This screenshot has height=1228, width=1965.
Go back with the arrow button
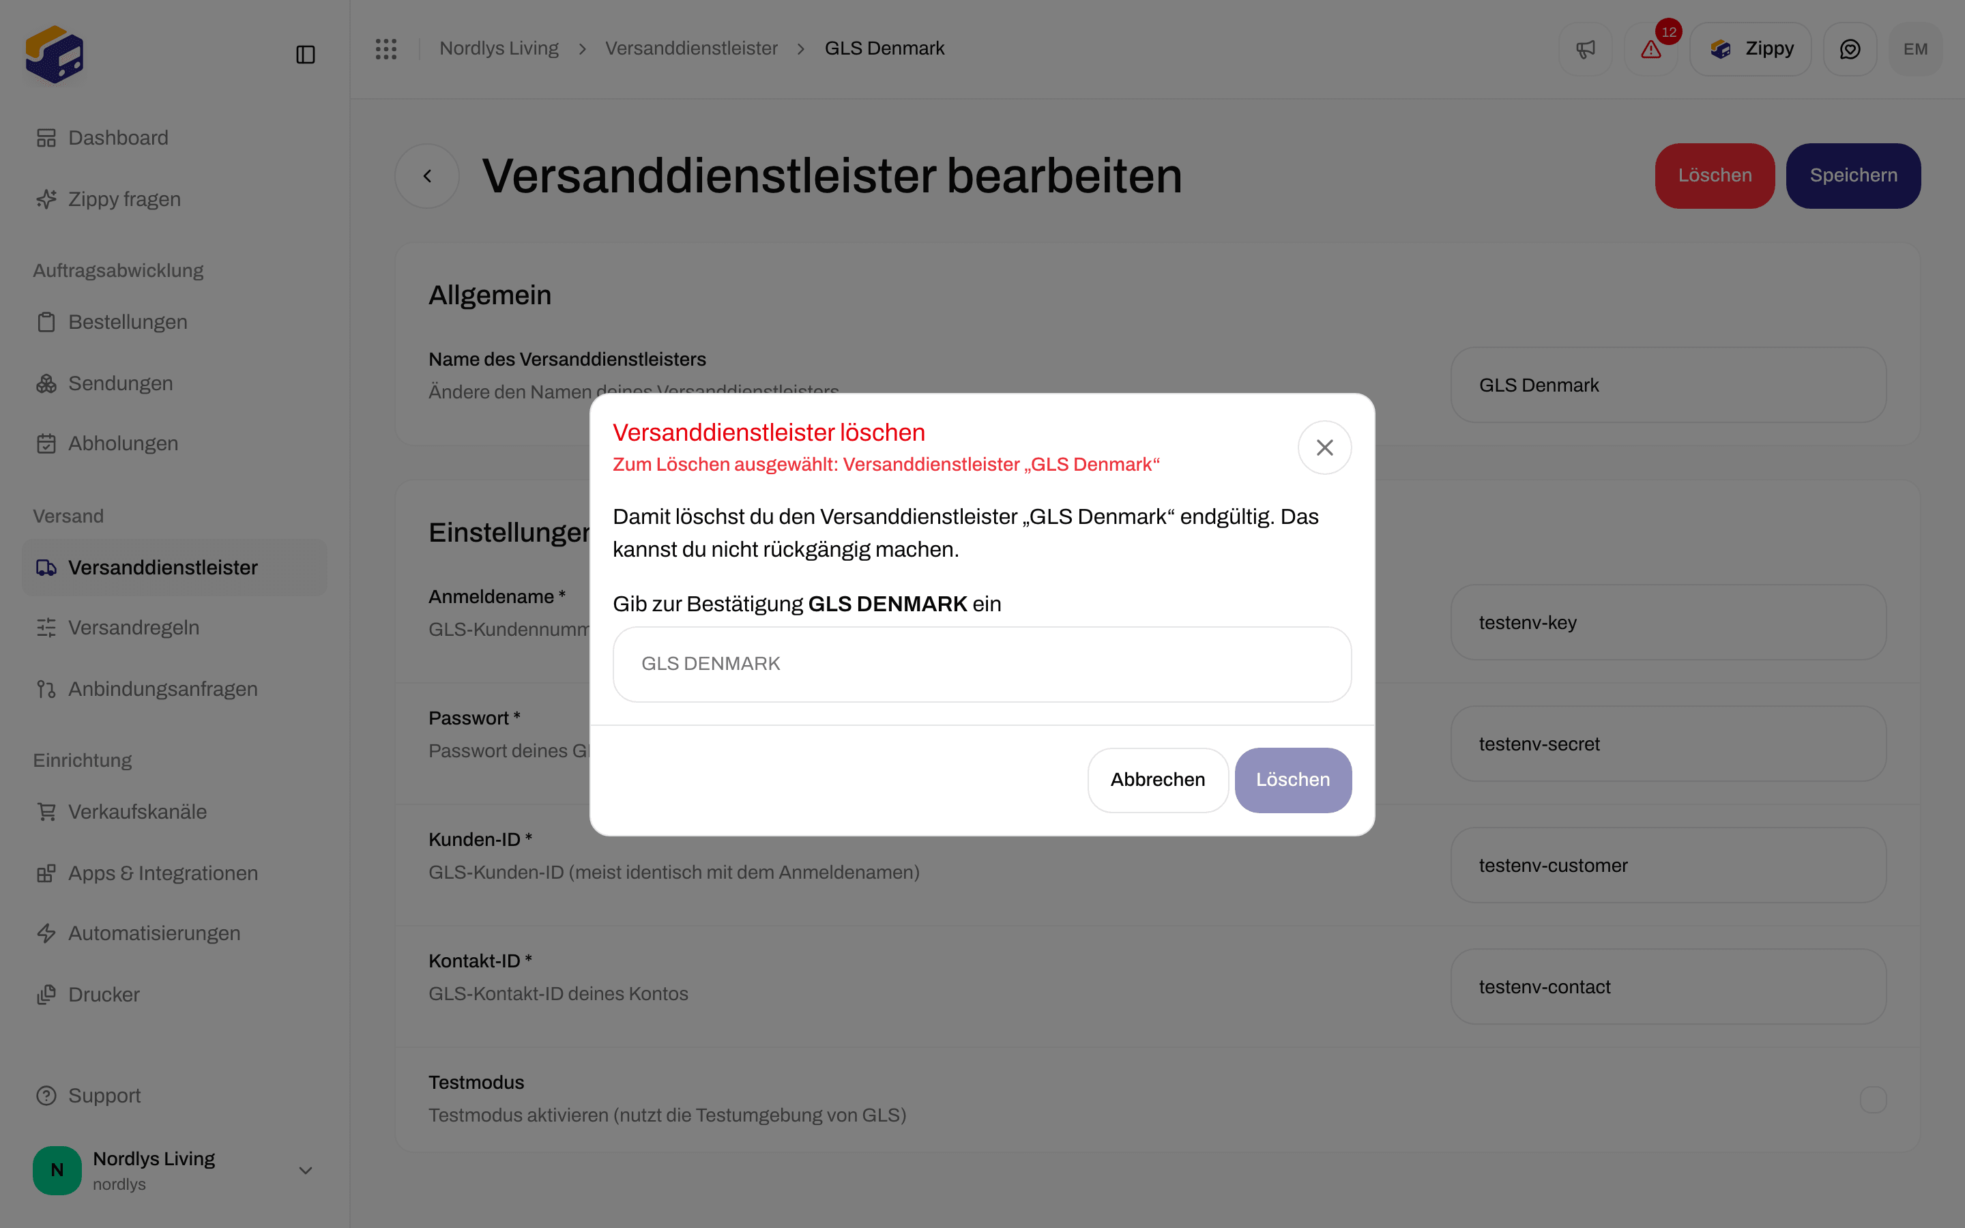pyautogui.click(x=427, y=175)
